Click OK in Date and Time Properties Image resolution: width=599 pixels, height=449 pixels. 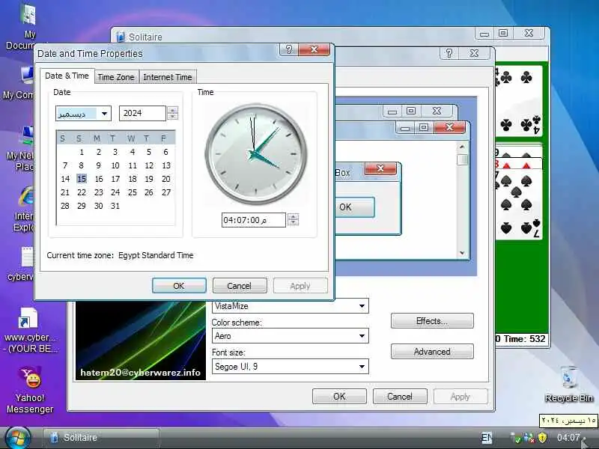(x=179, y=286)
